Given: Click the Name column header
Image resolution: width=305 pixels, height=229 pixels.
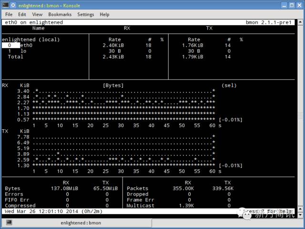Looking at the screenshot, I should [x=38, y=28].
